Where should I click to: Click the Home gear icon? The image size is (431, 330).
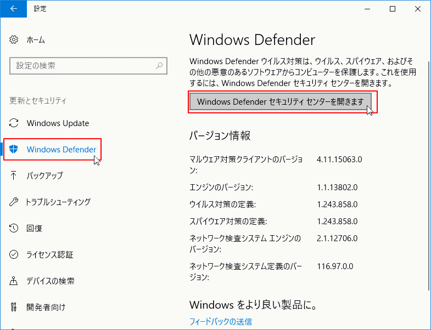[14, 40]
